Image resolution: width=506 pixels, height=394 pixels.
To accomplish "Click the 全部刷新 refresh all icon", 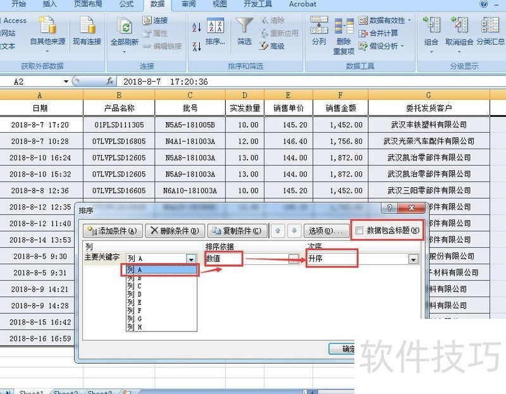I will 125,27.
